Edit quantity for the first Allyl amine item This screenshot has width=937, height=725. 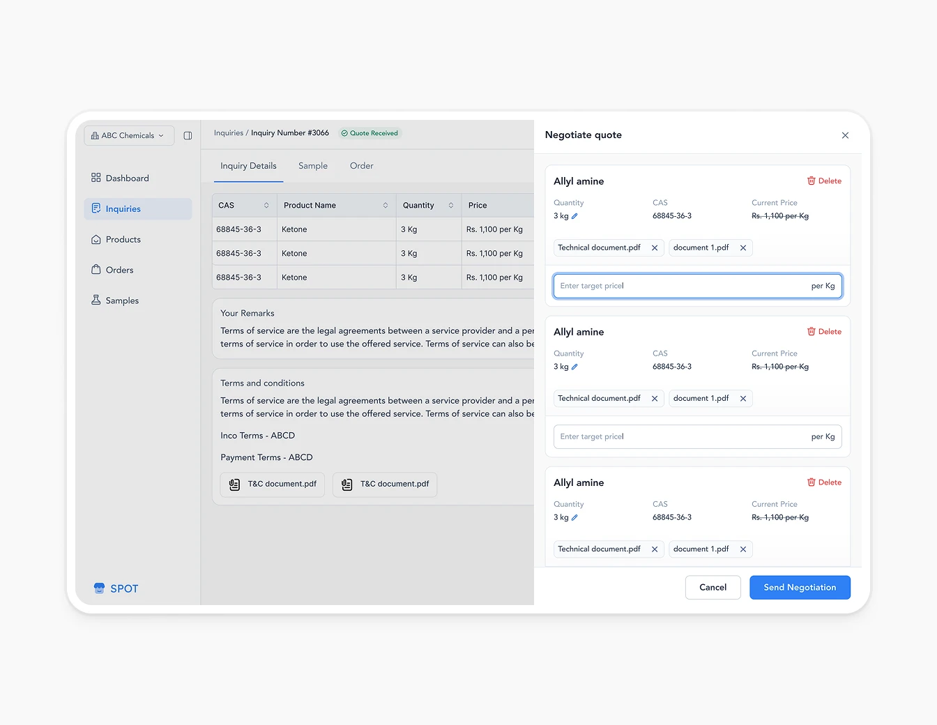(574, 215)
